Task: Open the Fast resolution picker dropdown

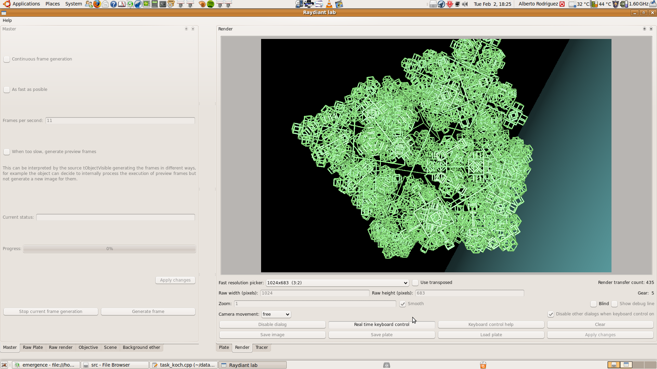Action: [x=337, y=283]
